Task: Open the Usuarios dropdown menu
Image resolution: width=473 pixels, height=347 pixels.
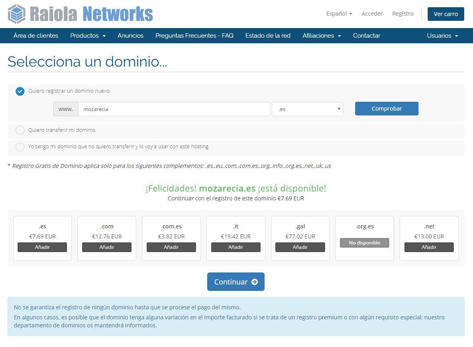Action: click(442, 36)
